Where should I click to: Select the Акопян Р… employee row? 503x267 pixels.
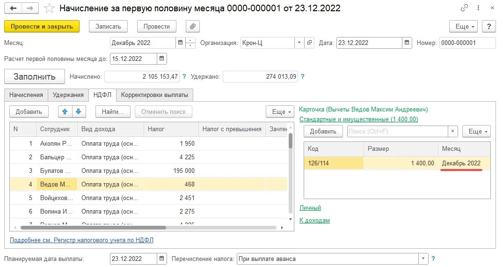pos(148,144)
